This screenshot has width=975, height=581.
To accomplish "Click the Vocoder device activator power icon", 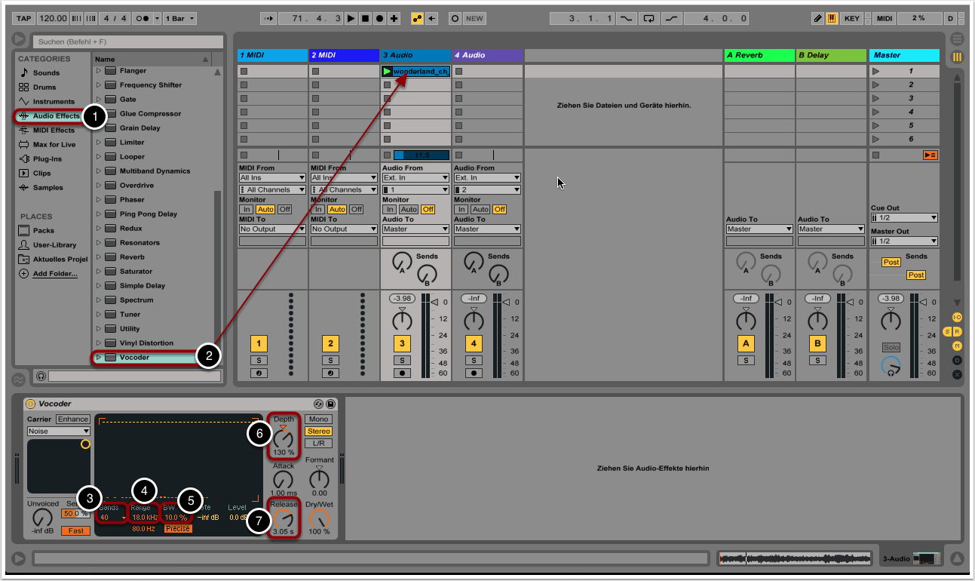I will 31,404.
